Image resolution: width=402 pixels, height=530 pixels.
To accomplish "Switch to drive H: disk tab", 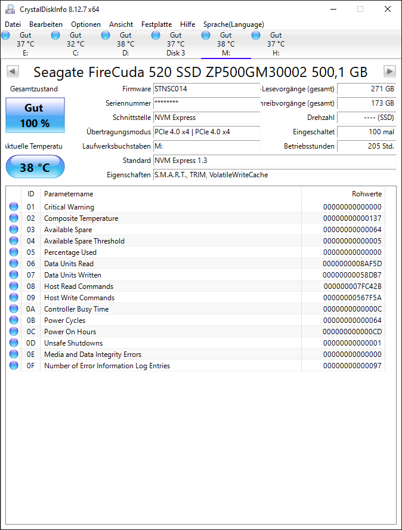I will 276,44.
